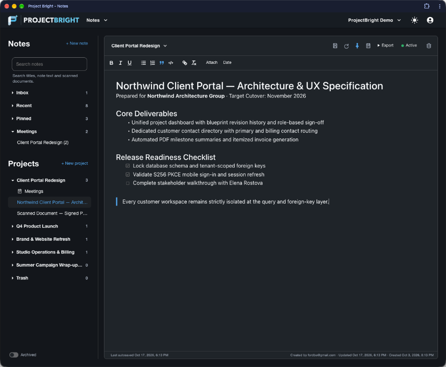Click the Active status button

pyautogui.click(x=409, y=46)
